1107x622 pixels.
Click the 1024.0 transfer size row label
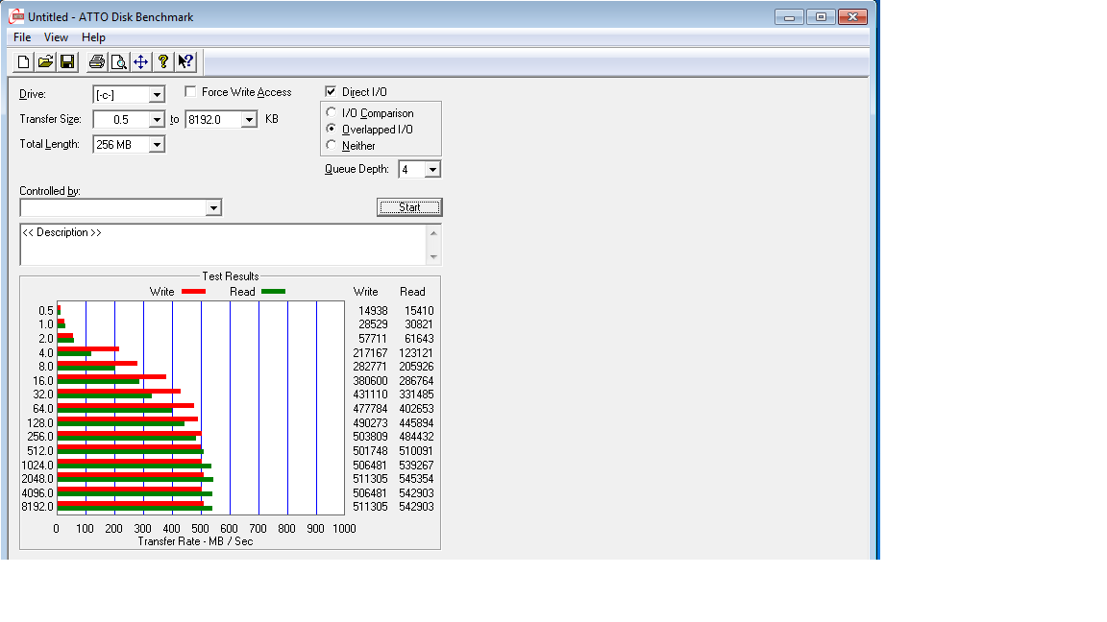37,466
